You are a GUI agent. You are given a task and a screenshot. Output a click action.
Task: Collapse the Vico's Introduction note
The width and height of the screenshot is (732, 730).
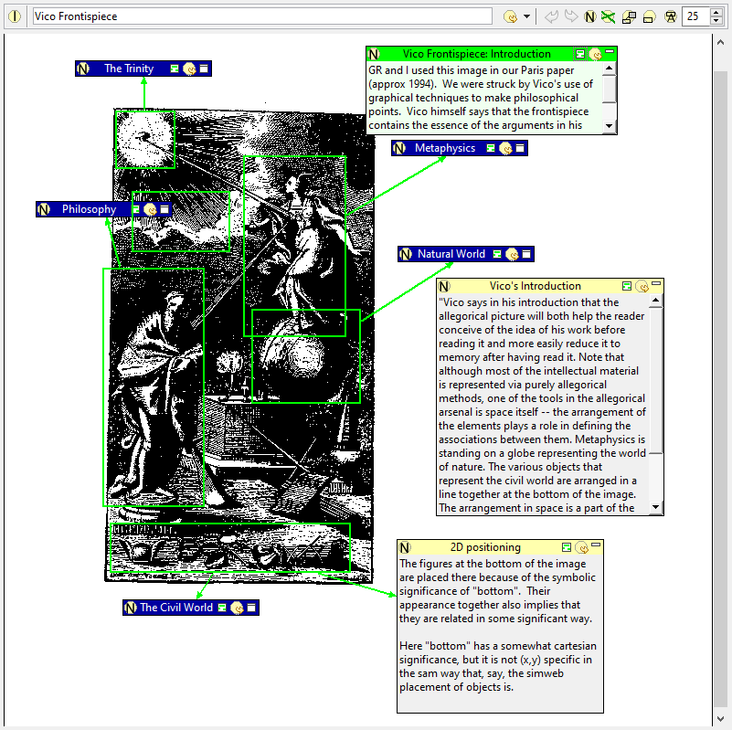(x=656, y=283)
